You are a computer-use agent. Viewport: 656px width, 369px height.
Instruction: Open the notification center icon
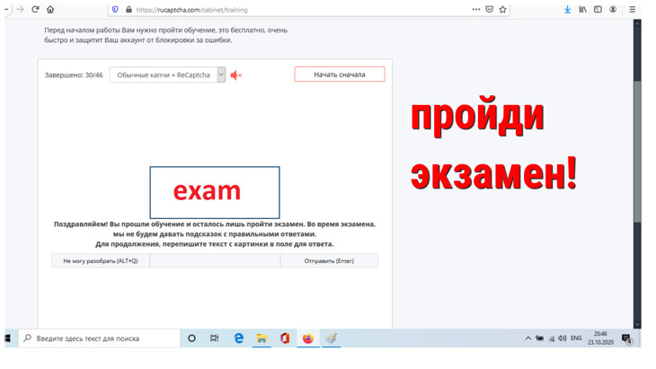[x=626, y=338]
